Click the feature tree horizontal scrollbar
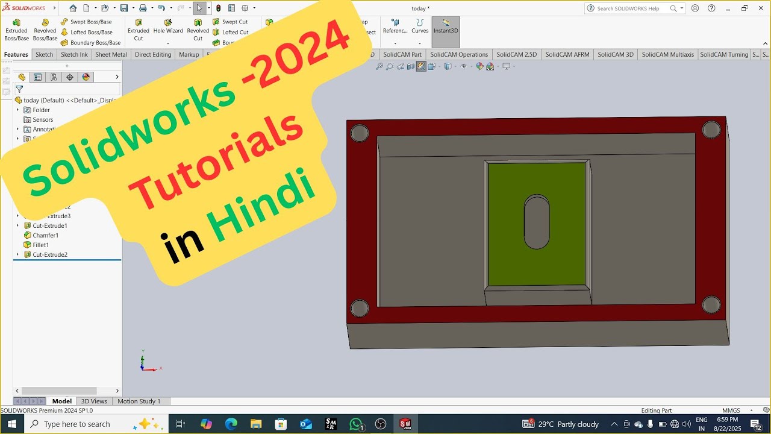The image size is (771, 434). [x=59, y=391]
